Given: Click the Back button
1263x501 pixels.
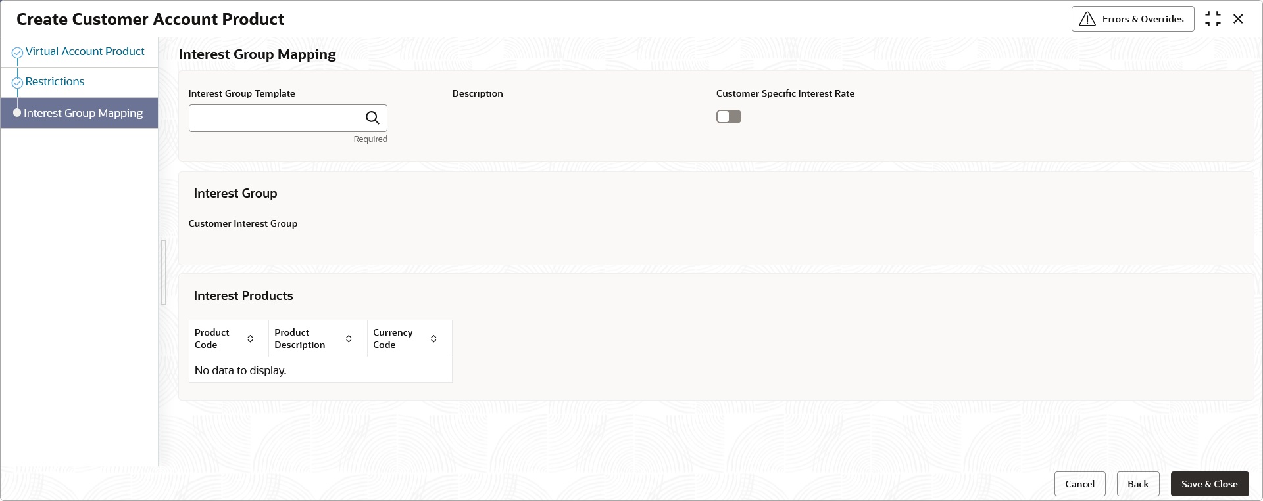Looking at the screenshot, I should [1138, 484].
